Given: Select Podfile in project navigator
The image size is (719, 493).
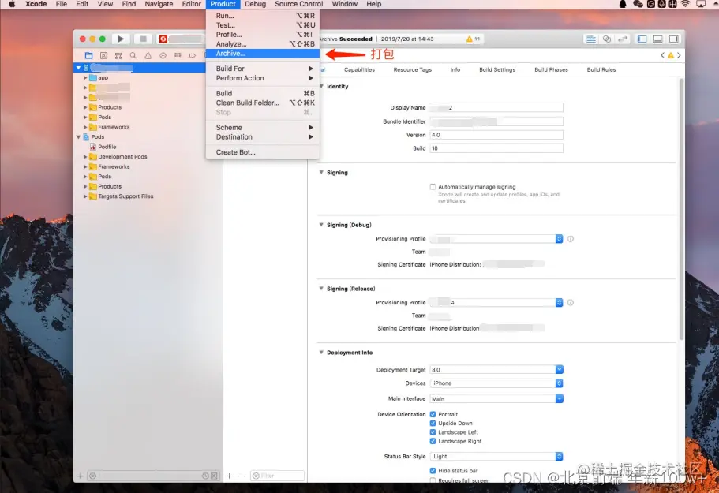Looking at the screenshot, I should pyautogui.click(x=107, y=147).
